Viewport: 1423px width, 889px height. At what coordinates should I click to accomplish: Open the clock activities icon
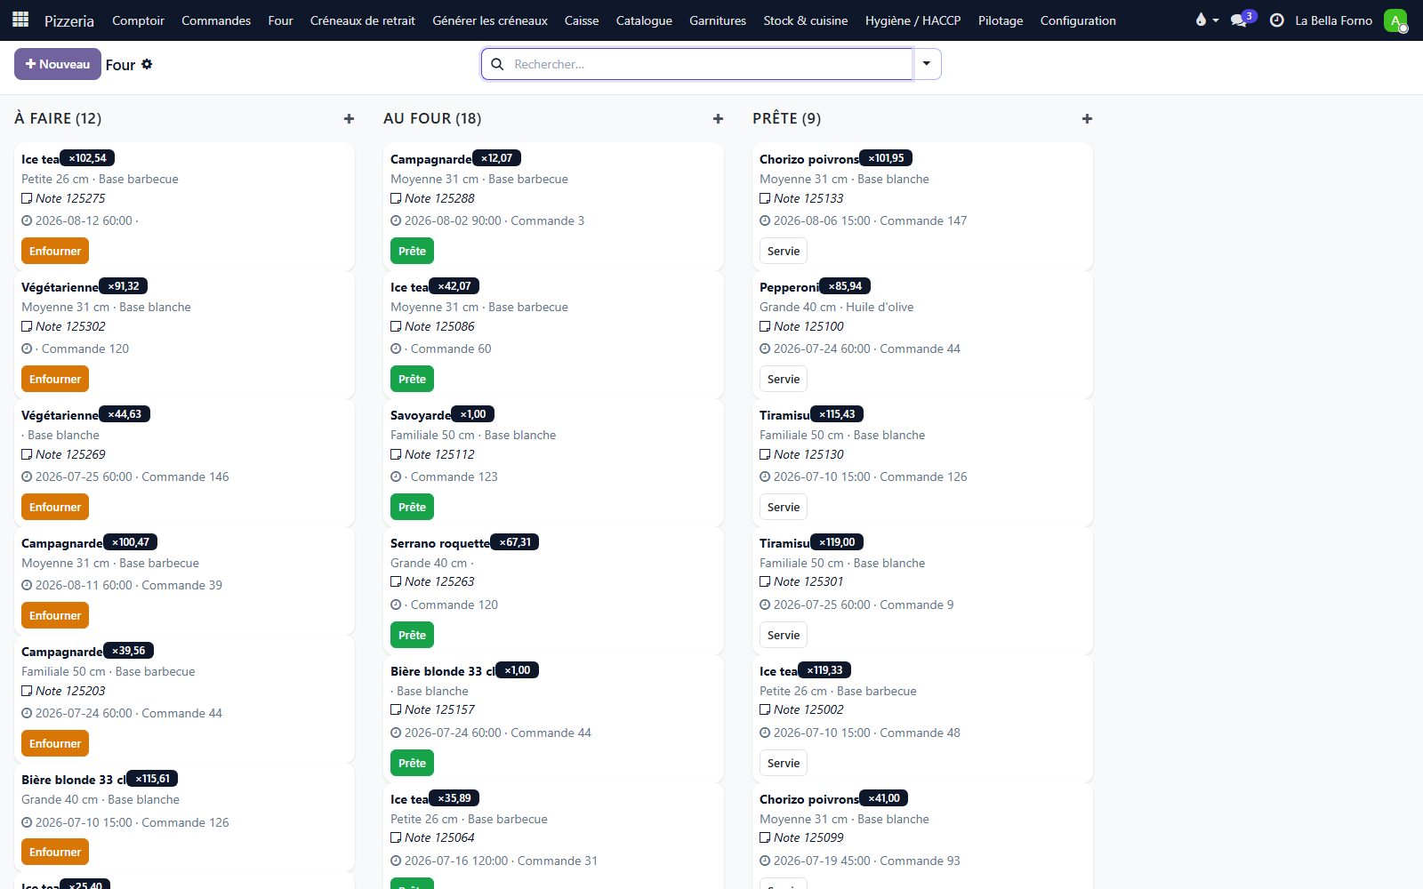(x=1276, y=20)
